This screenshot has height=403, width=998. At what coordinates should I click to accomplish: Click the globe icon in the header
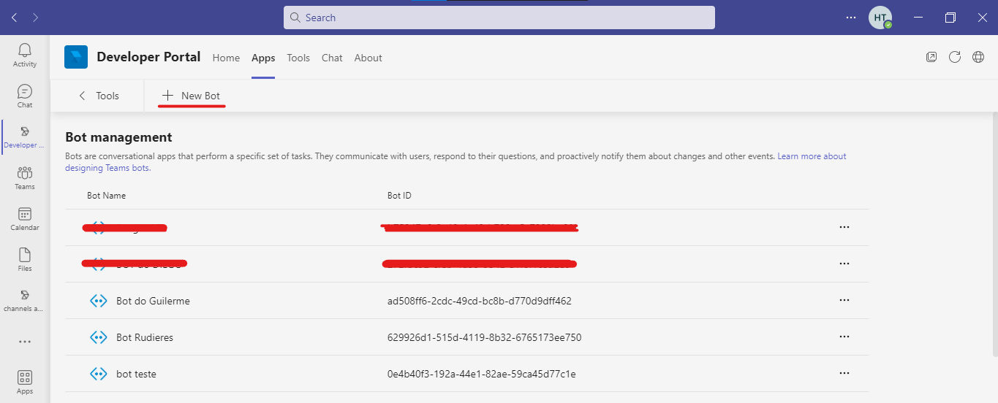pos(978,58)
